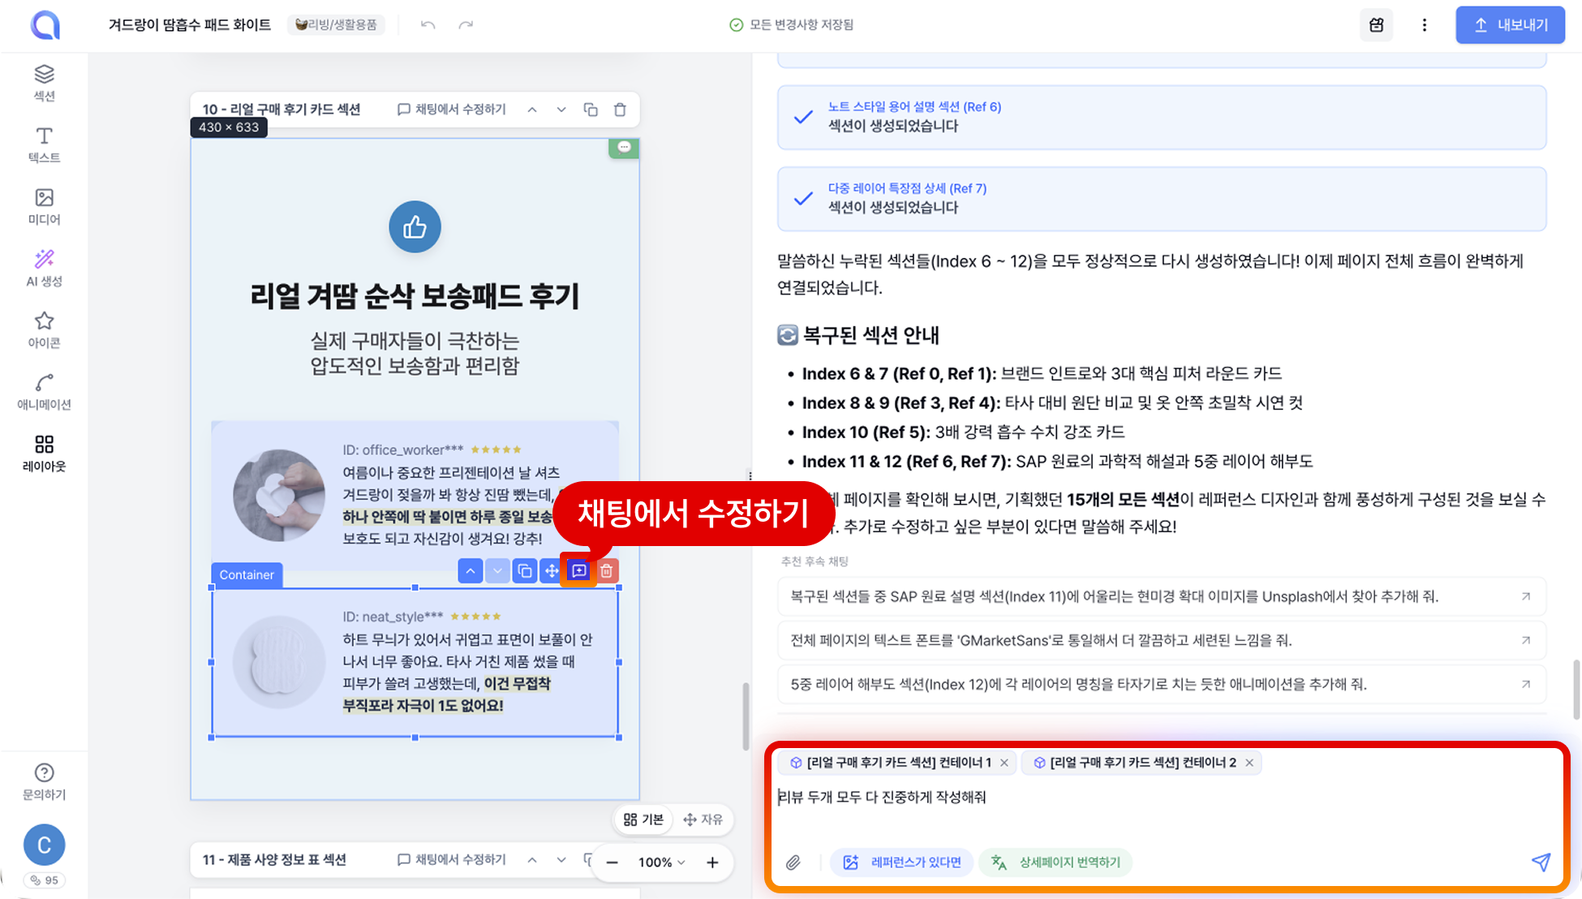
Task: Select the 텍스트 (text) tool in the sidebar
Action: (44, 144)
